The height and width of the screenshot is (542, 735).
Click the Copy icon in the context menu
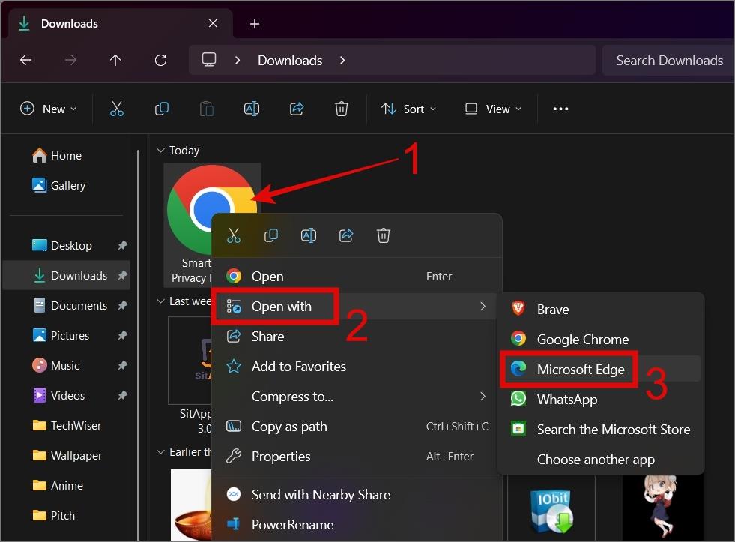(271, 235)
